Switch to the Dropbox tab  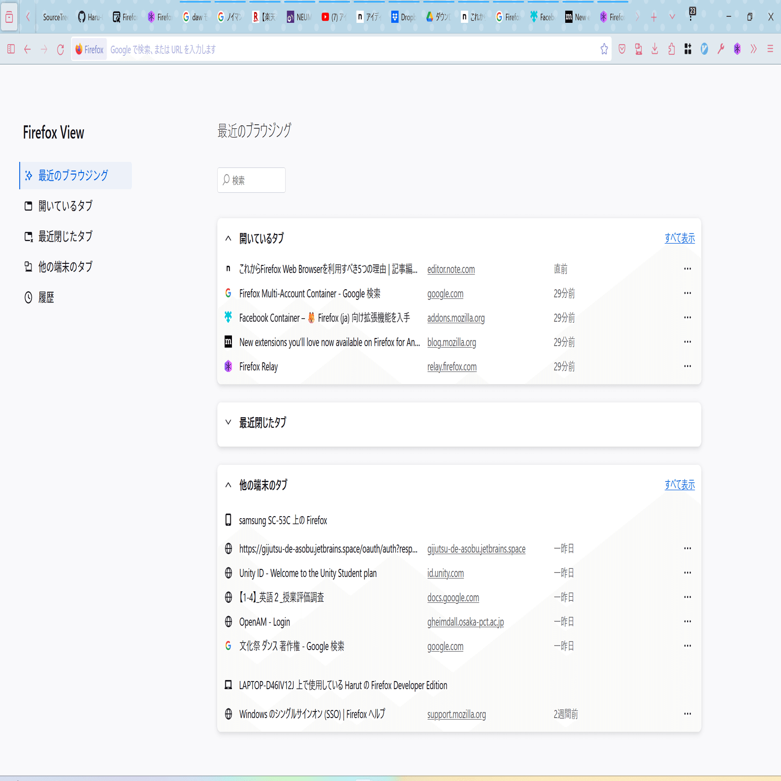pyautogui.click(x=403, y=17)
